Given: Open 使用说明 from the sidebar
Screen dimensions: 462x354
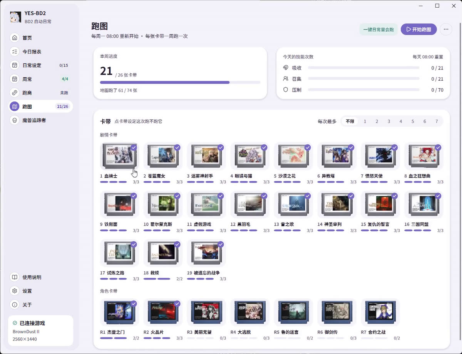Looking at the screenshot, I should coord(41,277).
